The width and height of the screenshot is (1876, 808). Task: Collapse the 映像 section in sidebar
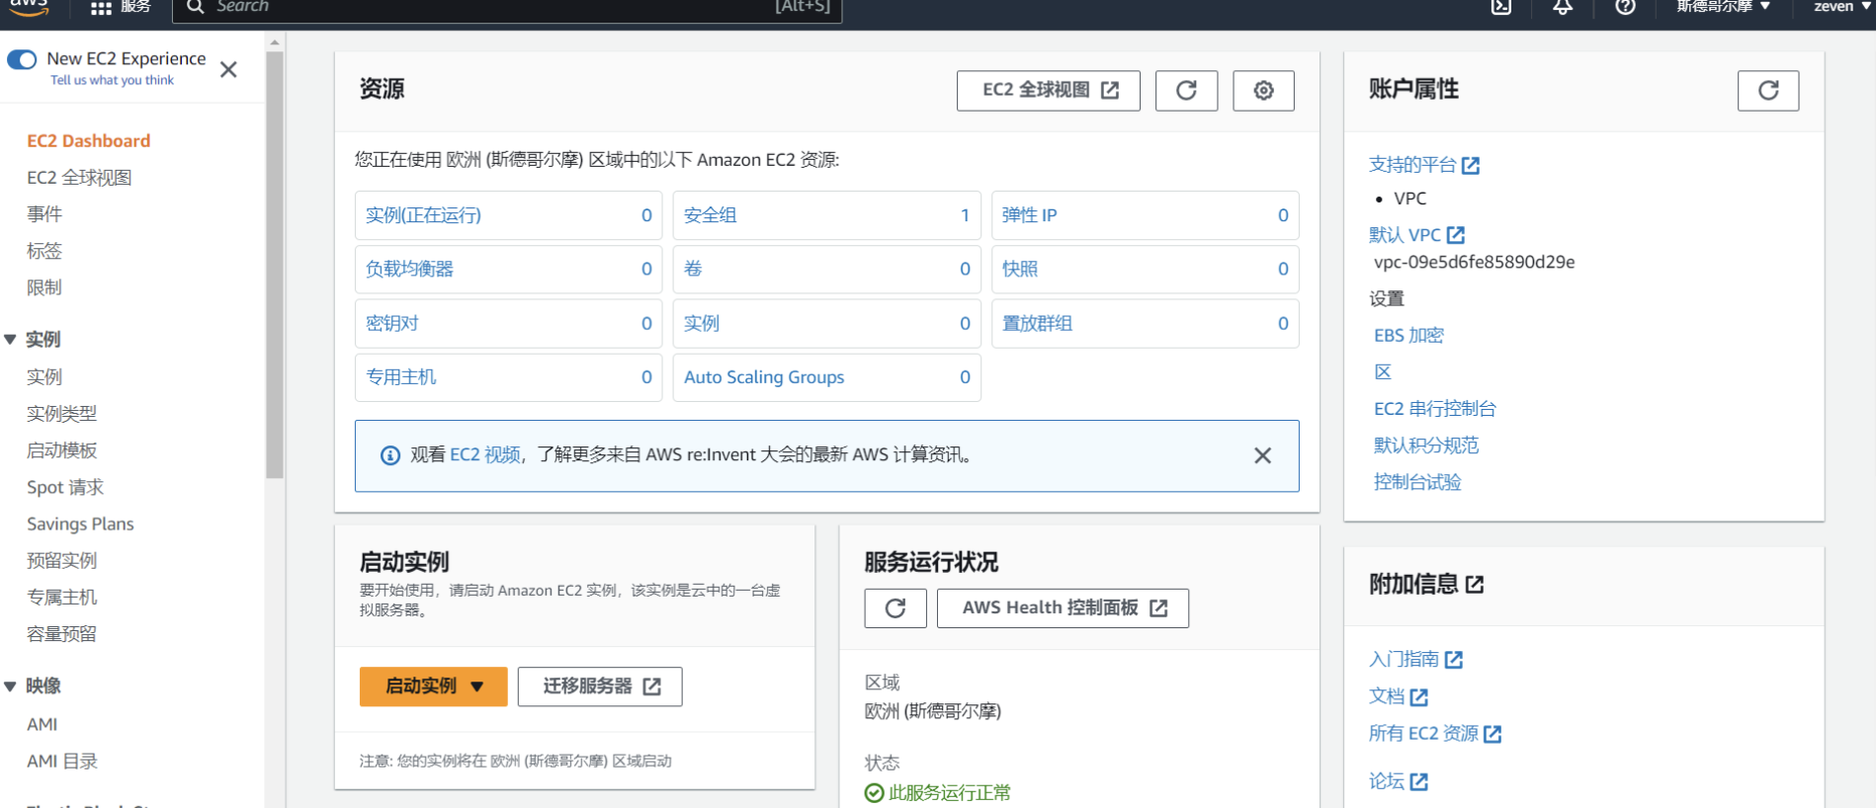(x=11, y=687)
